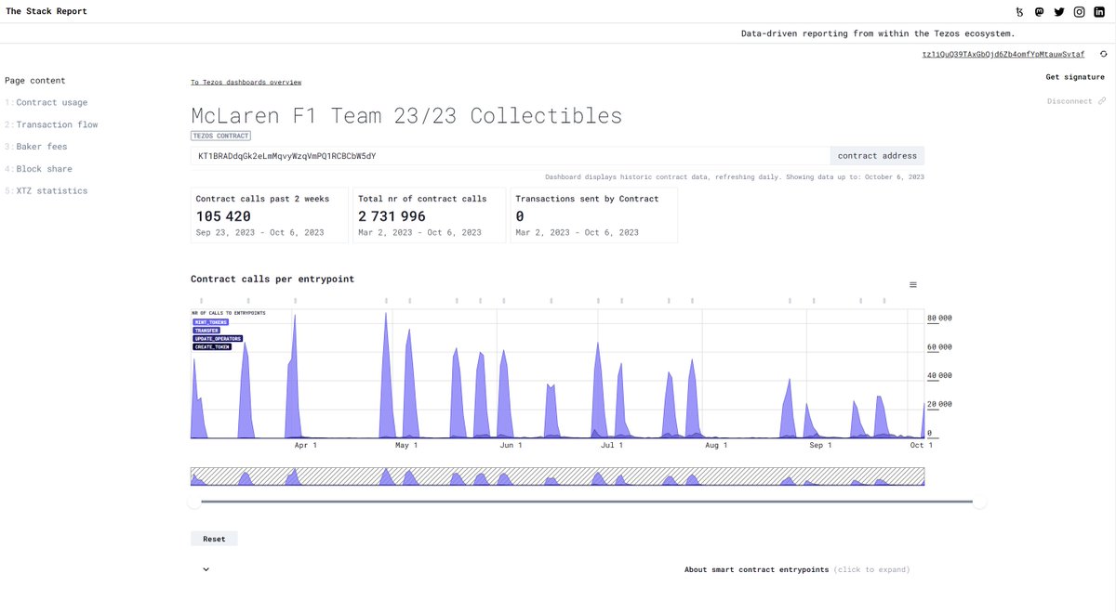Open the Mastodon social icon
Screen dimensions: 1116x612
1039,12
